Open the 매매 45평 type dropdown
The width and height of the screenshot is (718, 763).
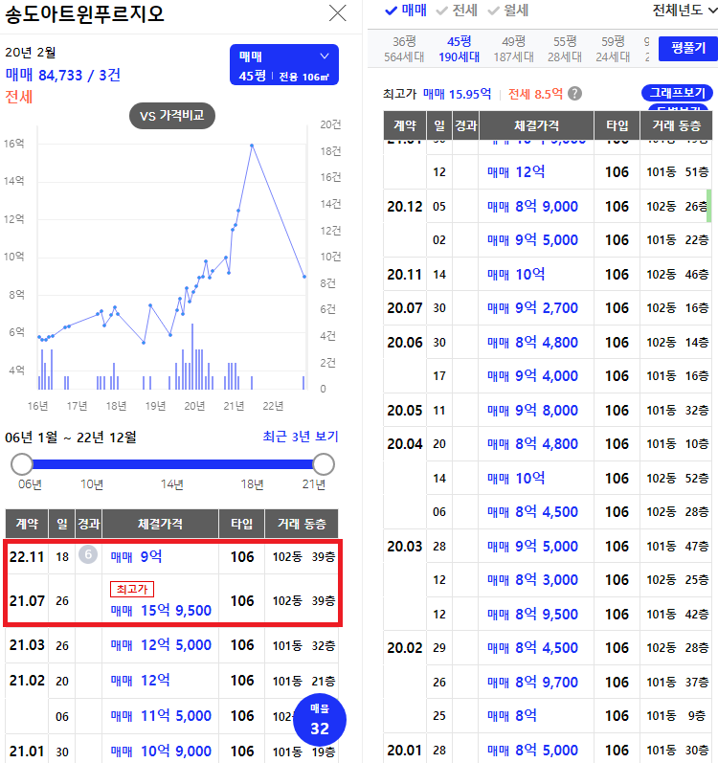point(284,65)
